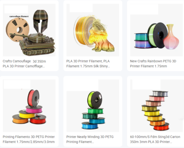The image size is (184, 148).
Task: Open New Crafts Rainbown PETG 3D Printer title
Action: pyautogui.click(x=153, y=64)
